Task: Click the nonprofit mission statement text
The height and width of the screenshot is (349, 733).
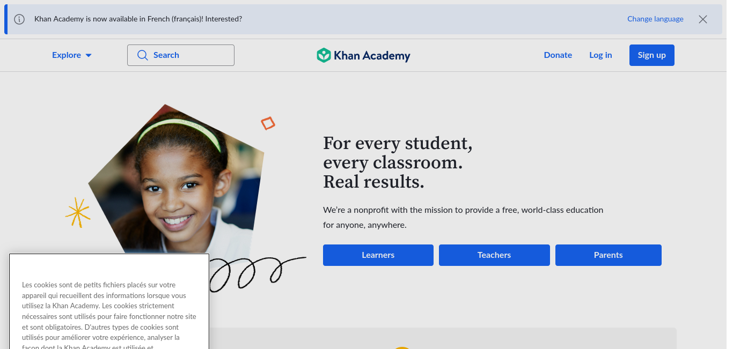Action: [463, 217]
